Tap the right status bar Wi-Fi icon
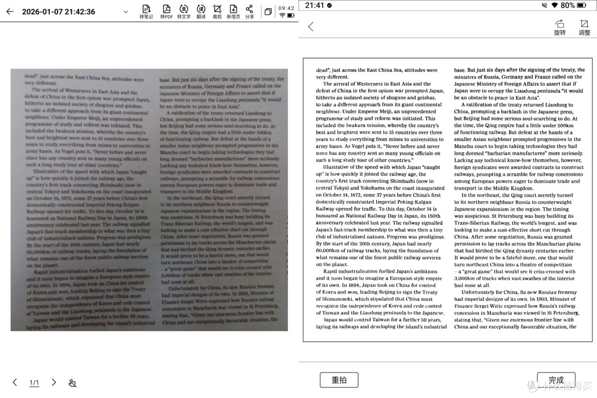The width and height of the screenshot is (597, 398). (554, 6)
